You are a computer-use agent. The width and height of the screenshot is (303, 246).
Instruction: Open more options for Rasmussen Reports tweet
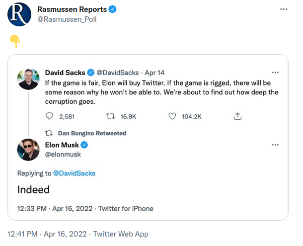(284, 9)
